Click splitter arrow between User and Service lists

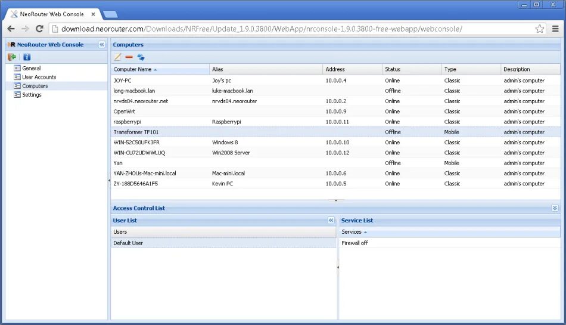338,267
